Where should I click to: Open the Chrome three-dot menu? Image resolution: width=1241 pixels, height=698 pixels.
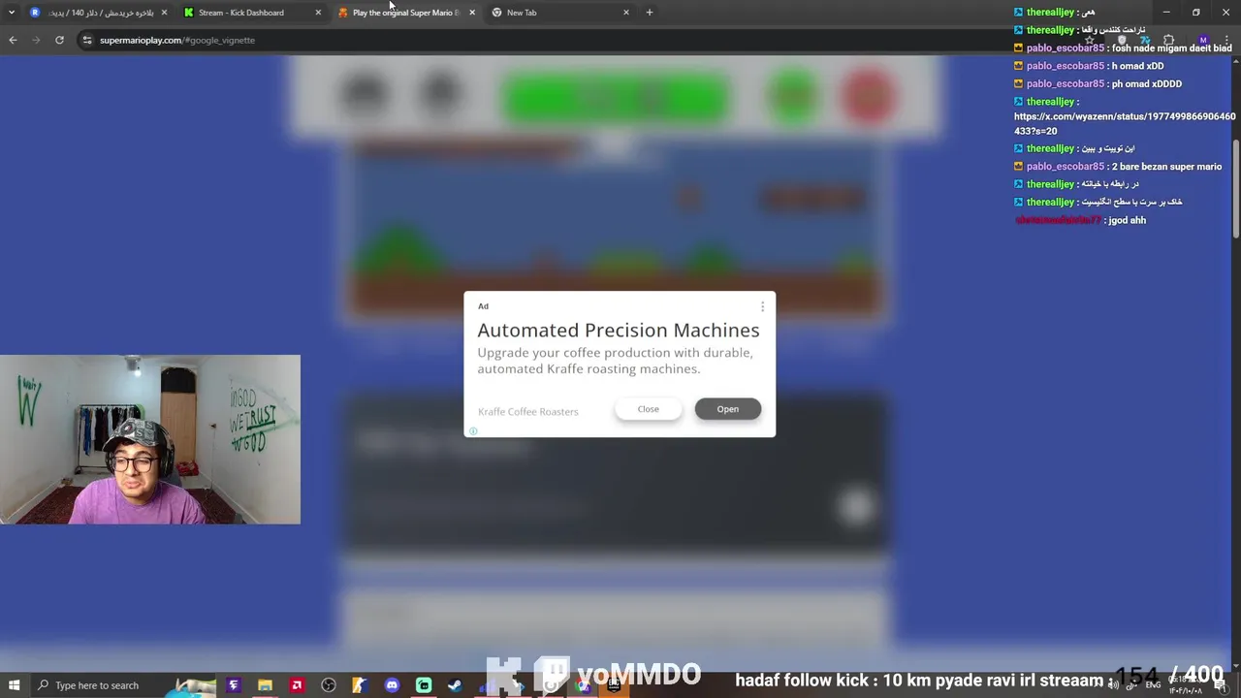point(1226,41)
